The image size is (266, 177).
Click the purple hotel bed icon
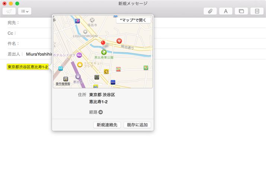[79, 55]
